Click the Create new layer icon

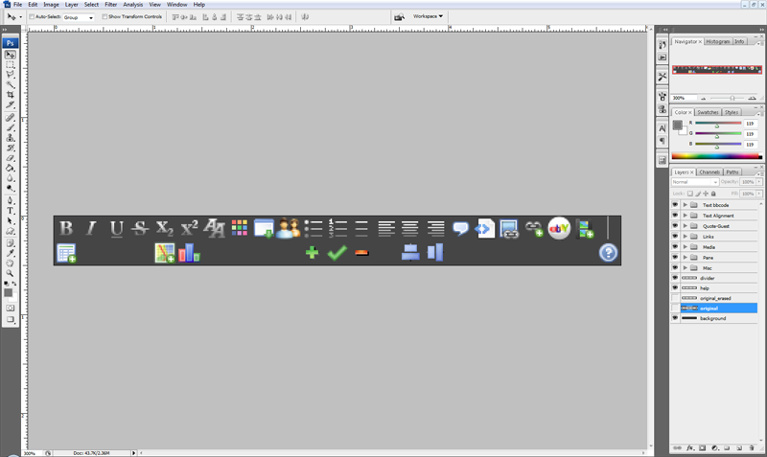click(739, 447)
